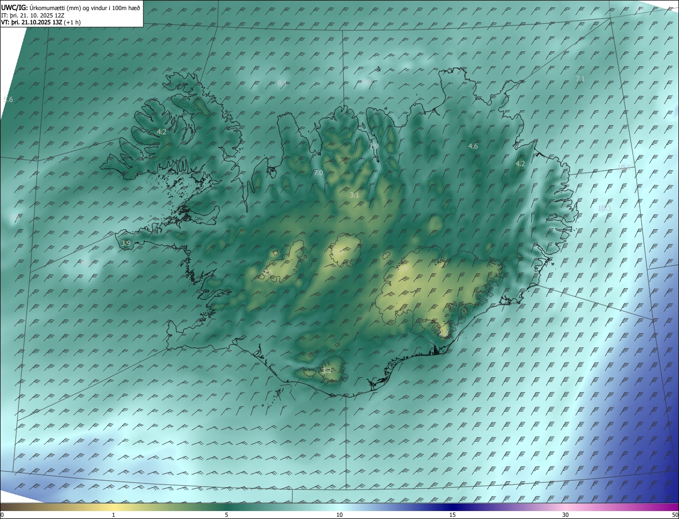Click the 3.2 value on the southern glacier
679x519 pixels.
click(x=327, y=370)
